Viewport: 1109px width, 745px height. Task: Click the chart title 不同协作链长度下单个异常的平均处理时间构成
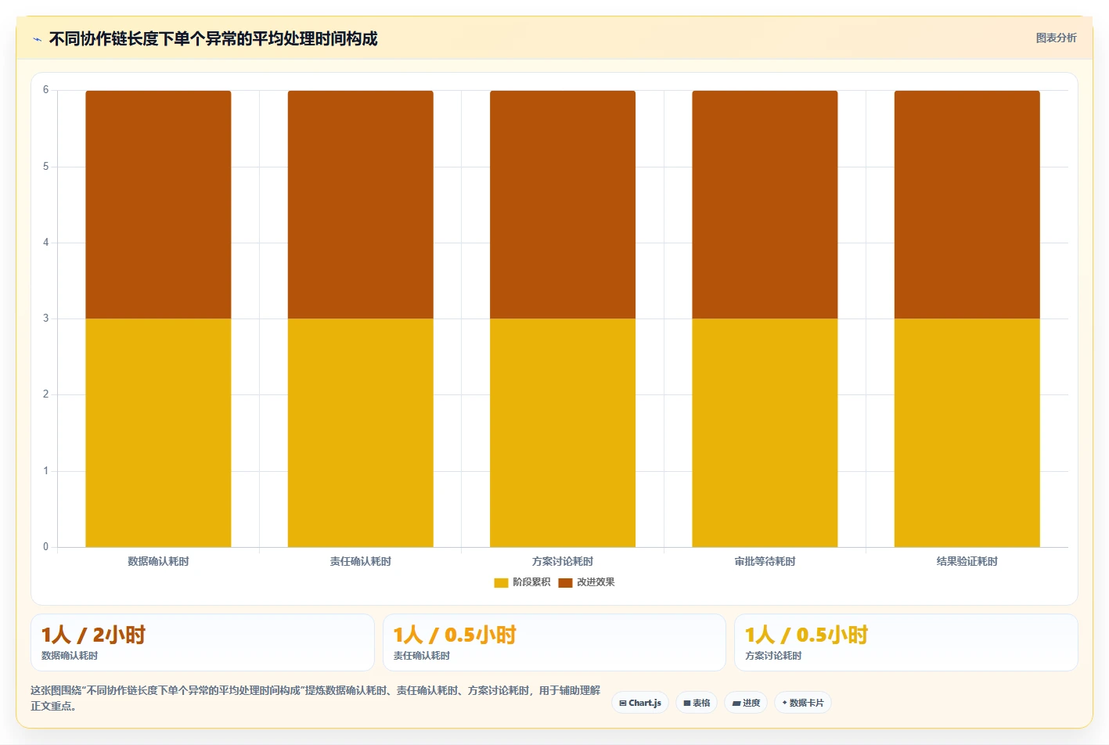[x=213, y=38]
